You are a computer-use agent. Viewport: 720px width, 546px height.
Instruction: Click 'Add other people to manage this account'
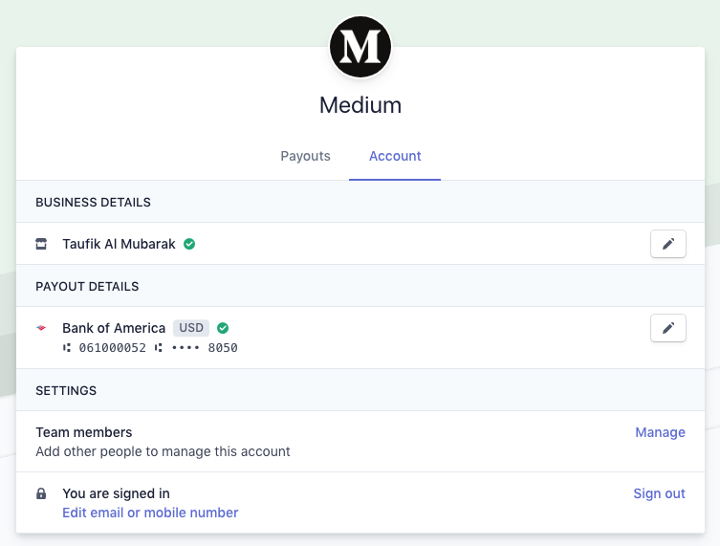[x=163, y=451]
